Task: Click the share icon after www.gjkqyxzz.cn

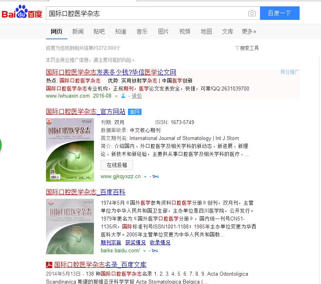Action: click(156, 177)
